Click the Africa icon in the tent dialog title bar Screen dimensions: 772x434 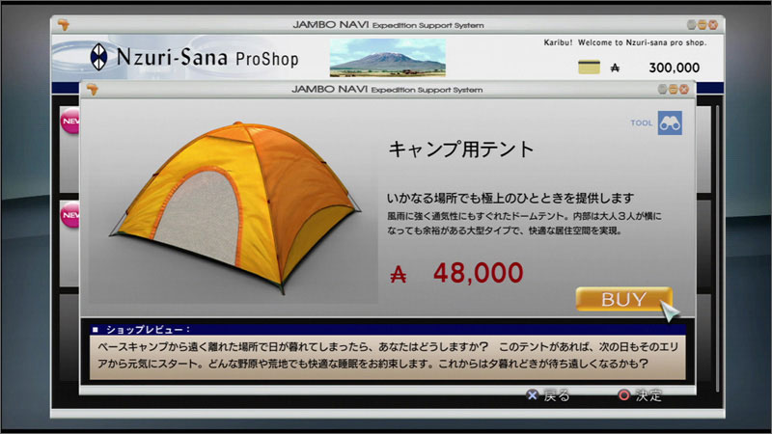click(94, 89)
